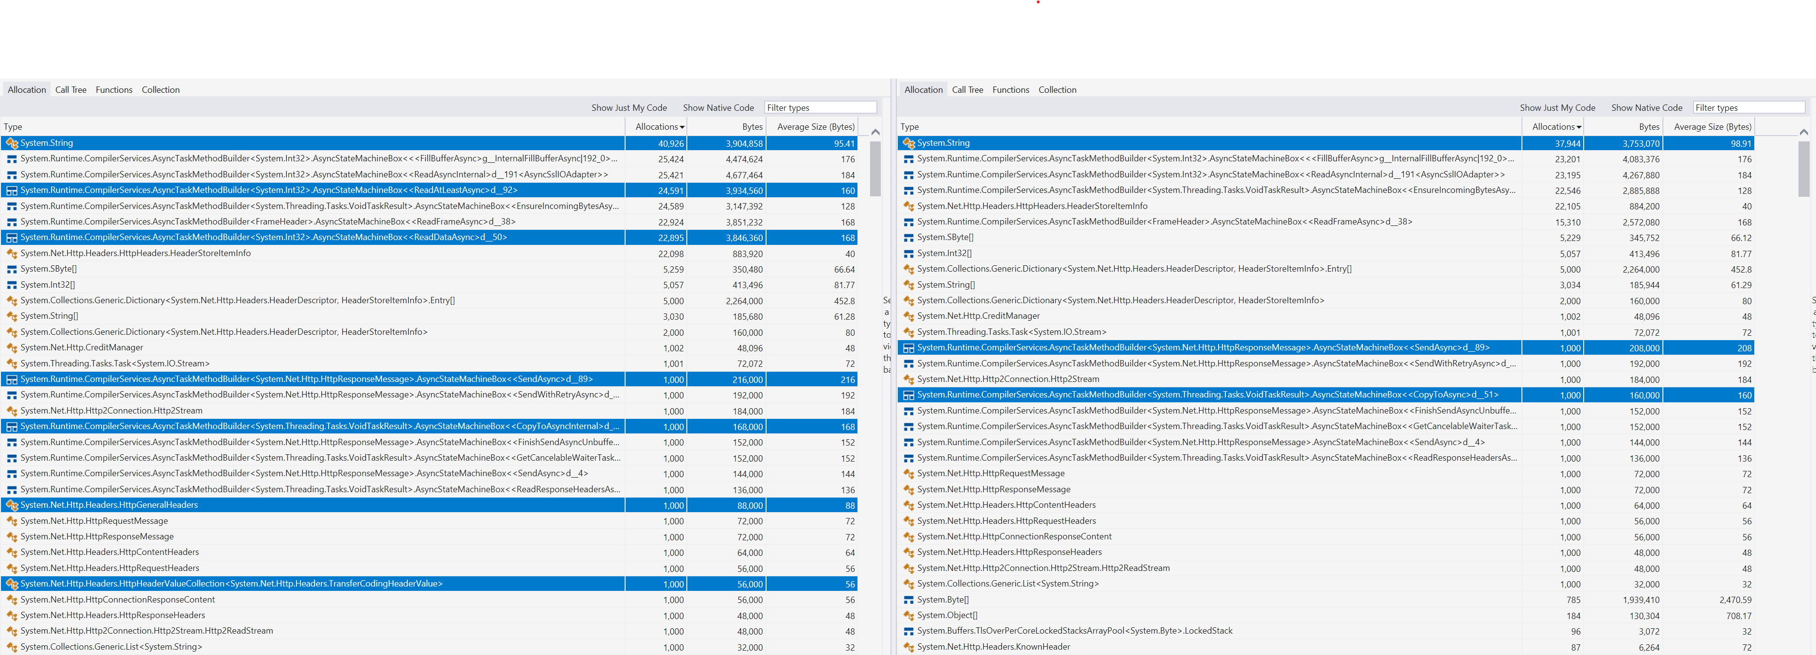Sort by Type column in left panel
The height and width of the screenshot is (655, 1816).
[312, 127]
